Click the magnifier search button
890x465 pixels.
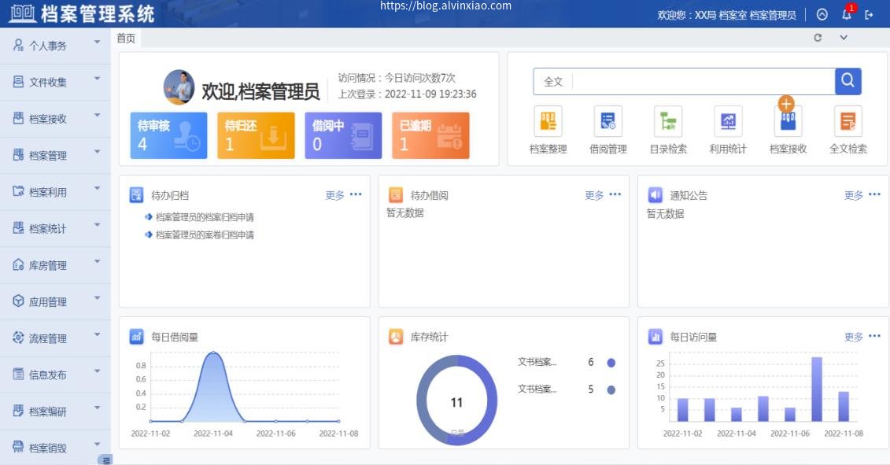click(x=848, y=81)
